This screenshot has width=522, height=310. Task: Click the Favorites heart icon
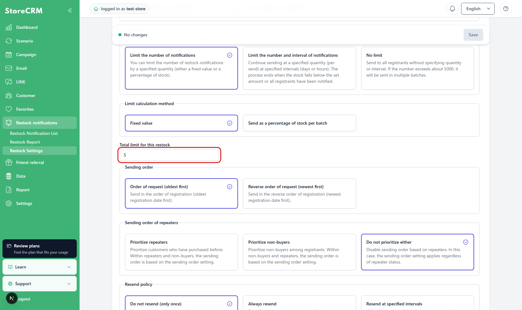[x=9, y=109]
